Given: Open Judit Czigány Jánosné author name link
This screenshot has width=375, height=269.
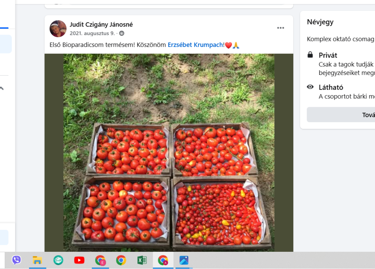Looking at the screenshot, I should click(101, 25).
